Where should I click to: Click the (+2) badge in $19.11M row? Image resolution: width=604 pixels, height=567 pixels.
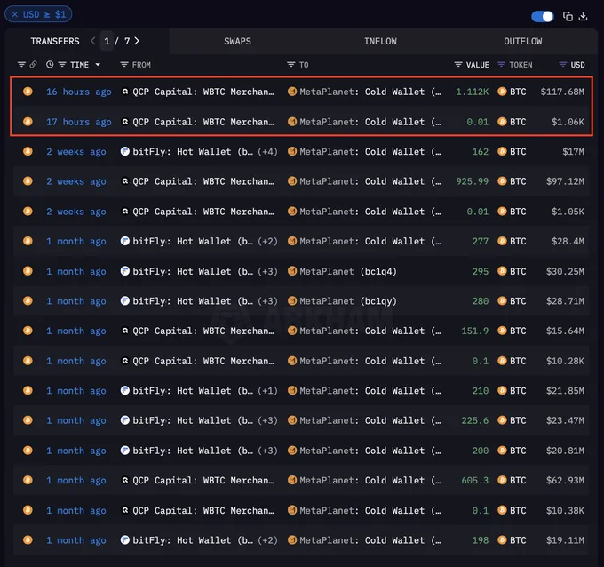(x=267, y=540)
